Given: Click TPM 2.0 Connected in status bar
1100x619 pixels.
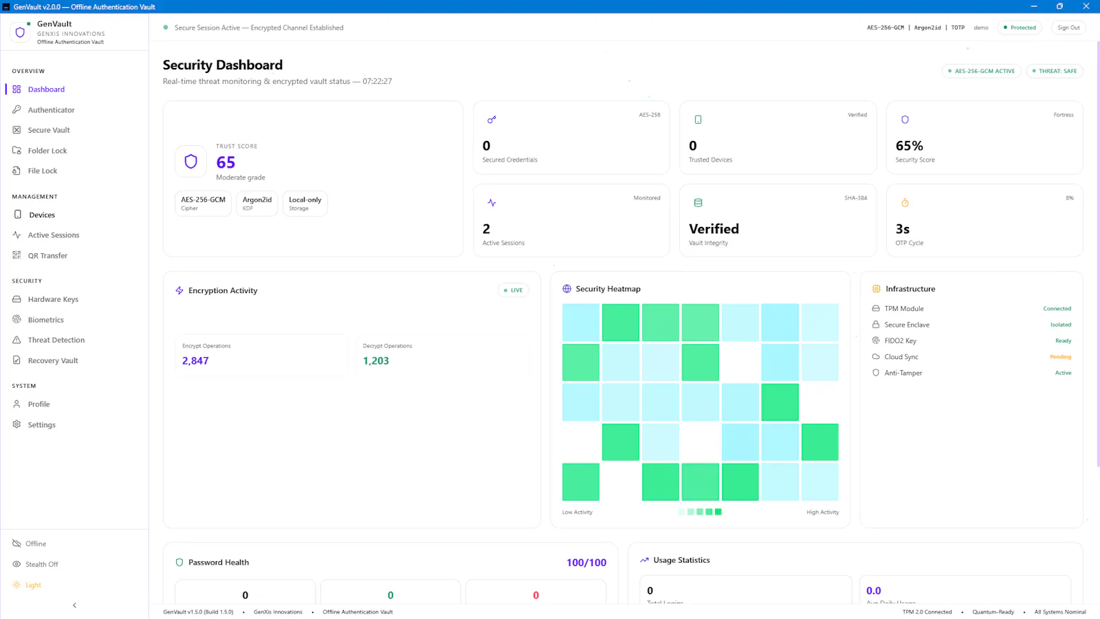Looking at the screenshot, I should (x=927, y=612).
